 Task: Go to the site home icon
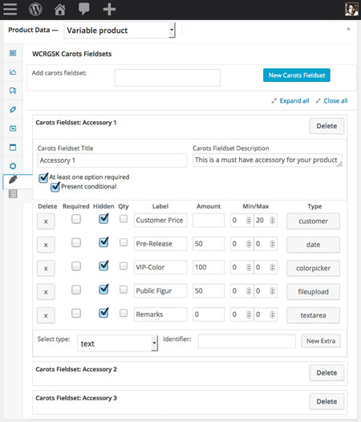coord(59,10)
